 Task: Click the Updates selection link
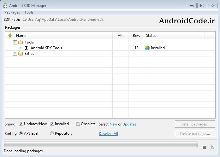[129, 124]
